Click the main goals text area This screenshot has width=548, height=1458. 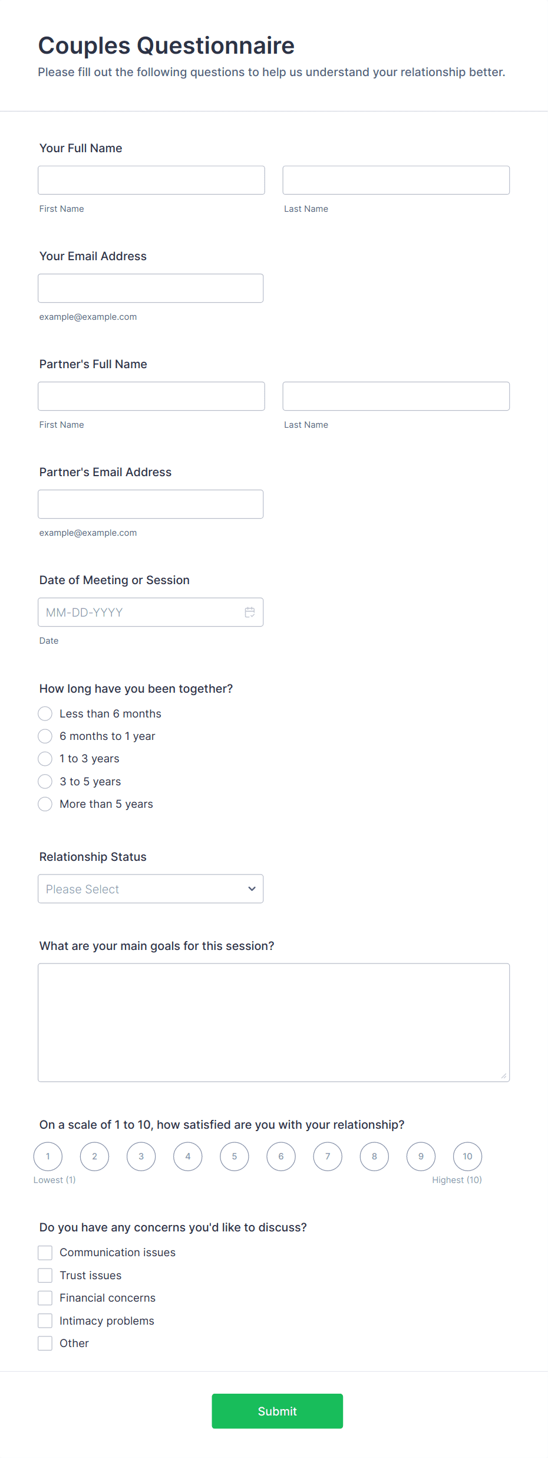pos(273,1023)
